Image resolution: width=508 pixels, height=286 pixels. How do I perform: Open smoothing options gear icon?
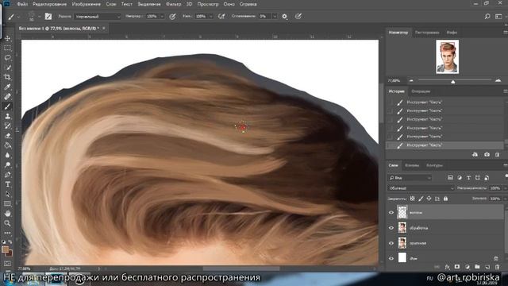(284, 16)
